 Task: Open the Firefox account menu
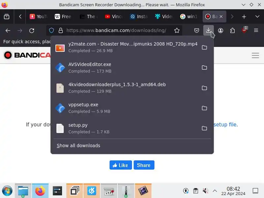click(220, 30)
